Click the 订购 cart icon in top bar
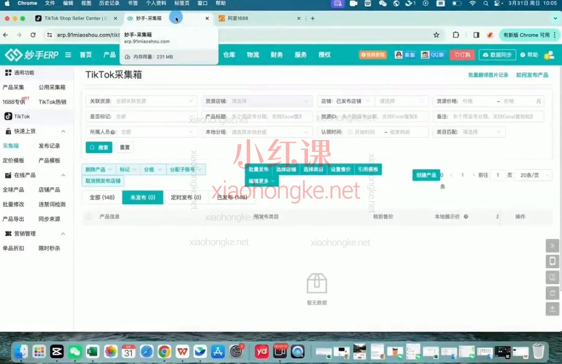Image resolution: width=562 pixels, height=364 pixels. point(462,55)
